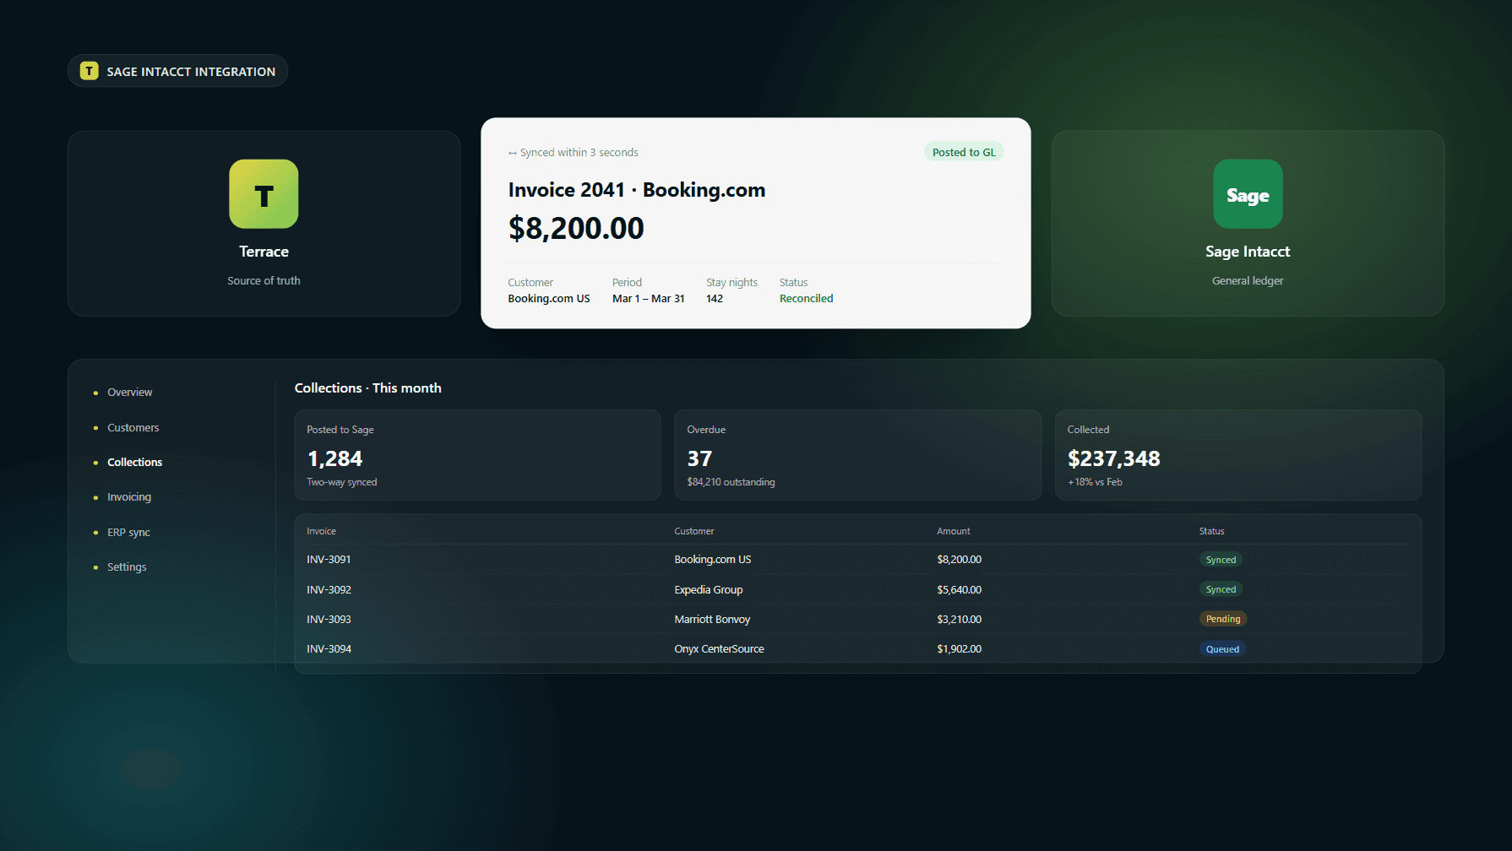Select invoice INV-3093

point(329,620)
